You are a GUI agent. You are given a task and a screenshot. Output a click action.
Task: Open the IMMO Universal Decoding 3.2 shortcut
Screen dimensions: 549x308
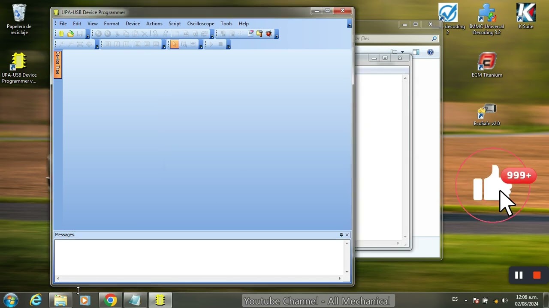coord(486,20)
